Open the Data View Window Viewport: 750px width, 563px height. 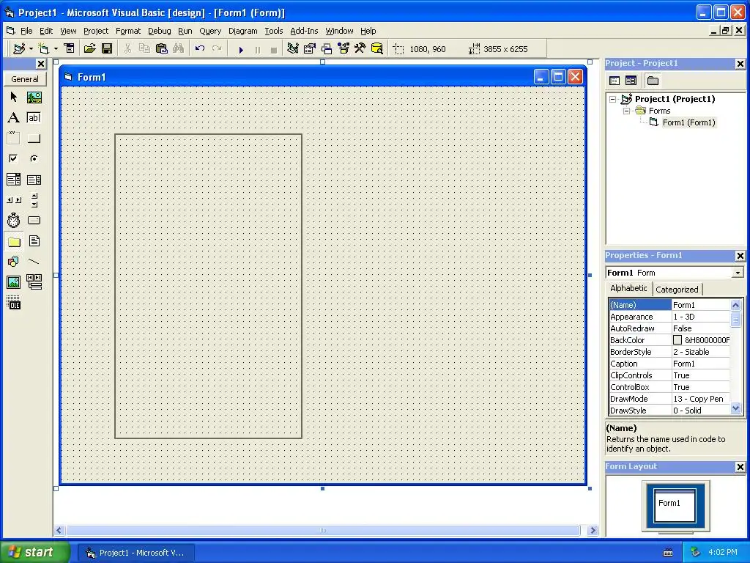pos(377,49)
